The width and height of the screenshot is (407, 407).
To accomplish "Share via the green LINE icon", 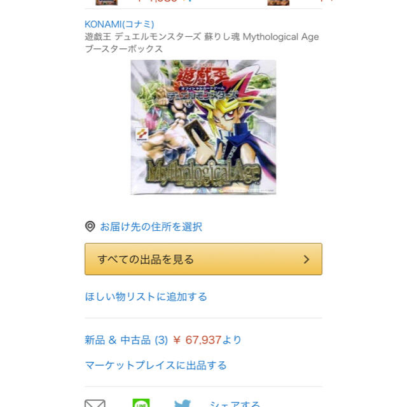I will [x=141, y=403].
